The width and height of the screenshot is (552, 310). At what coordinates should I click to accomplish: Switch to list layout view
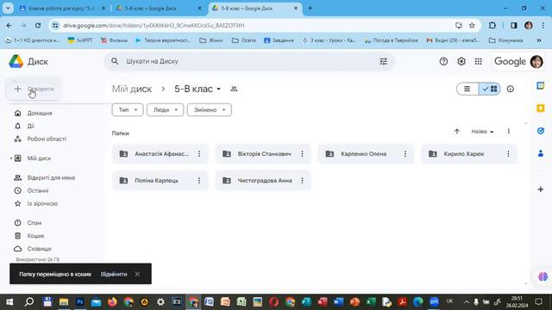(x=467, y=89)
